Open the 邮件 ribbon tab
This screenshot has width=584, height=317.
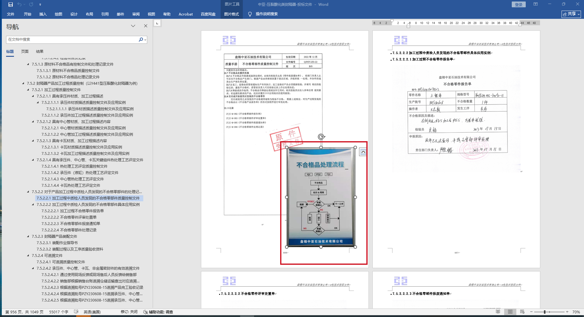(121, 14)
